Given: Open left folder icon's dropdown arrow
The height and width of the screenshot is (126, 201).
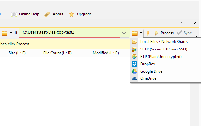Looking at the screenshot, I should point(11,33).
